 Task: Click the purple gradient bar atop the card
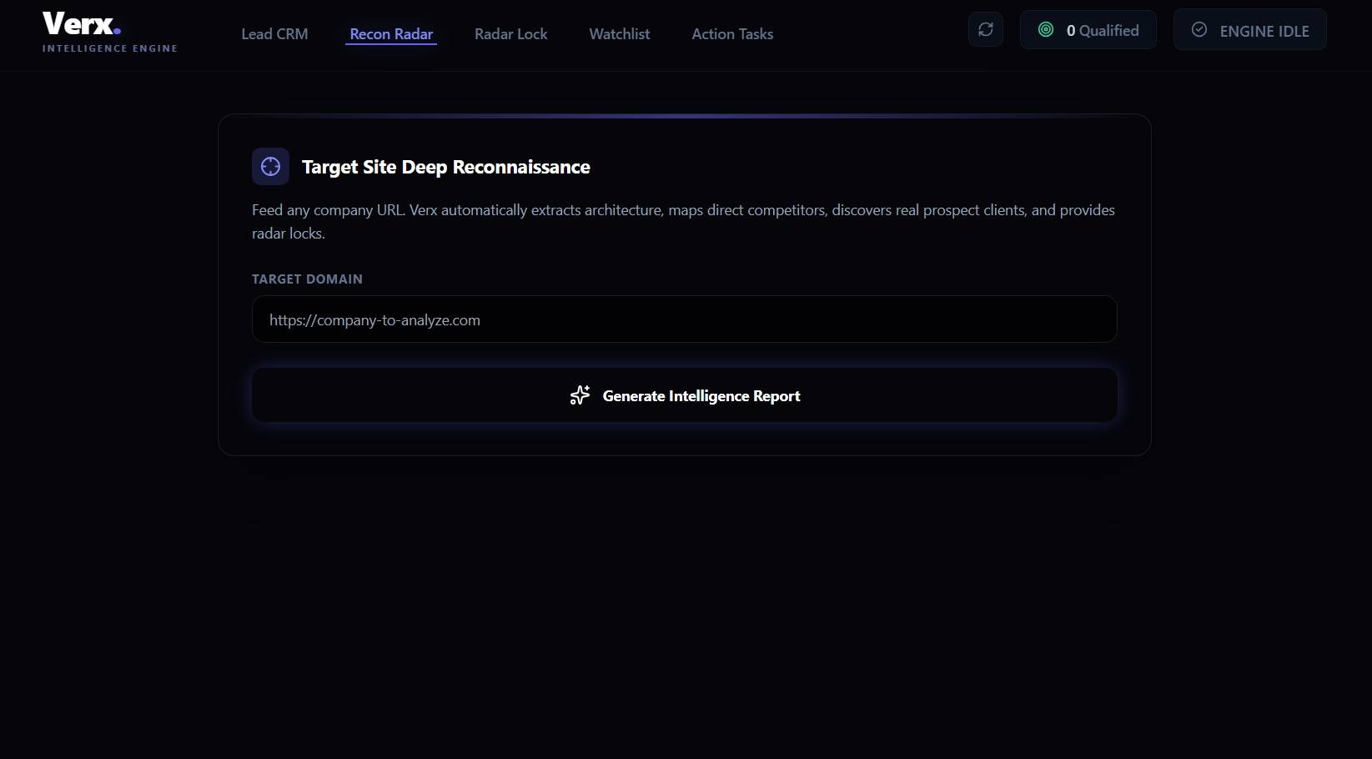pos(684,116)
